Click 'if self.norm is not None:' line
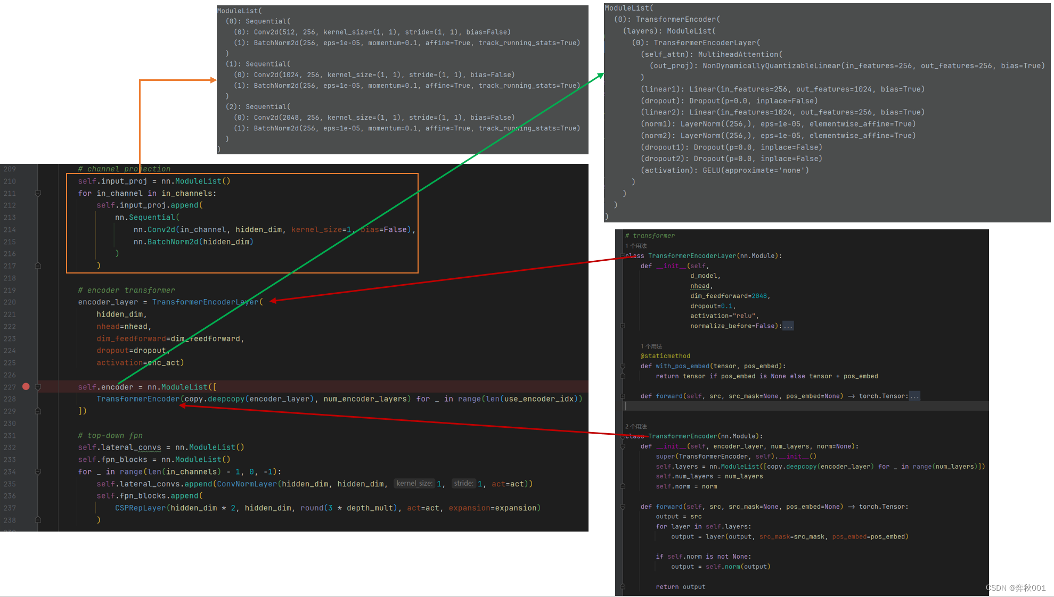The height and width of the screenshot is (597, 1054). pos(704,557)
